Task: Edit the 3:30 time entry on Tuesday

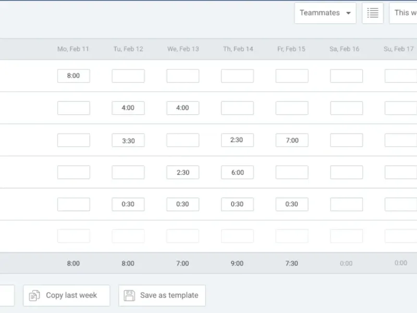Action: [128, 140]
